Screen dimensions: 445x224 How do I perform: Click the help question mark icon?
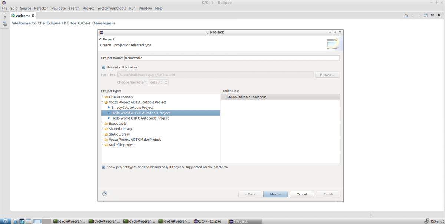[105, 194]
